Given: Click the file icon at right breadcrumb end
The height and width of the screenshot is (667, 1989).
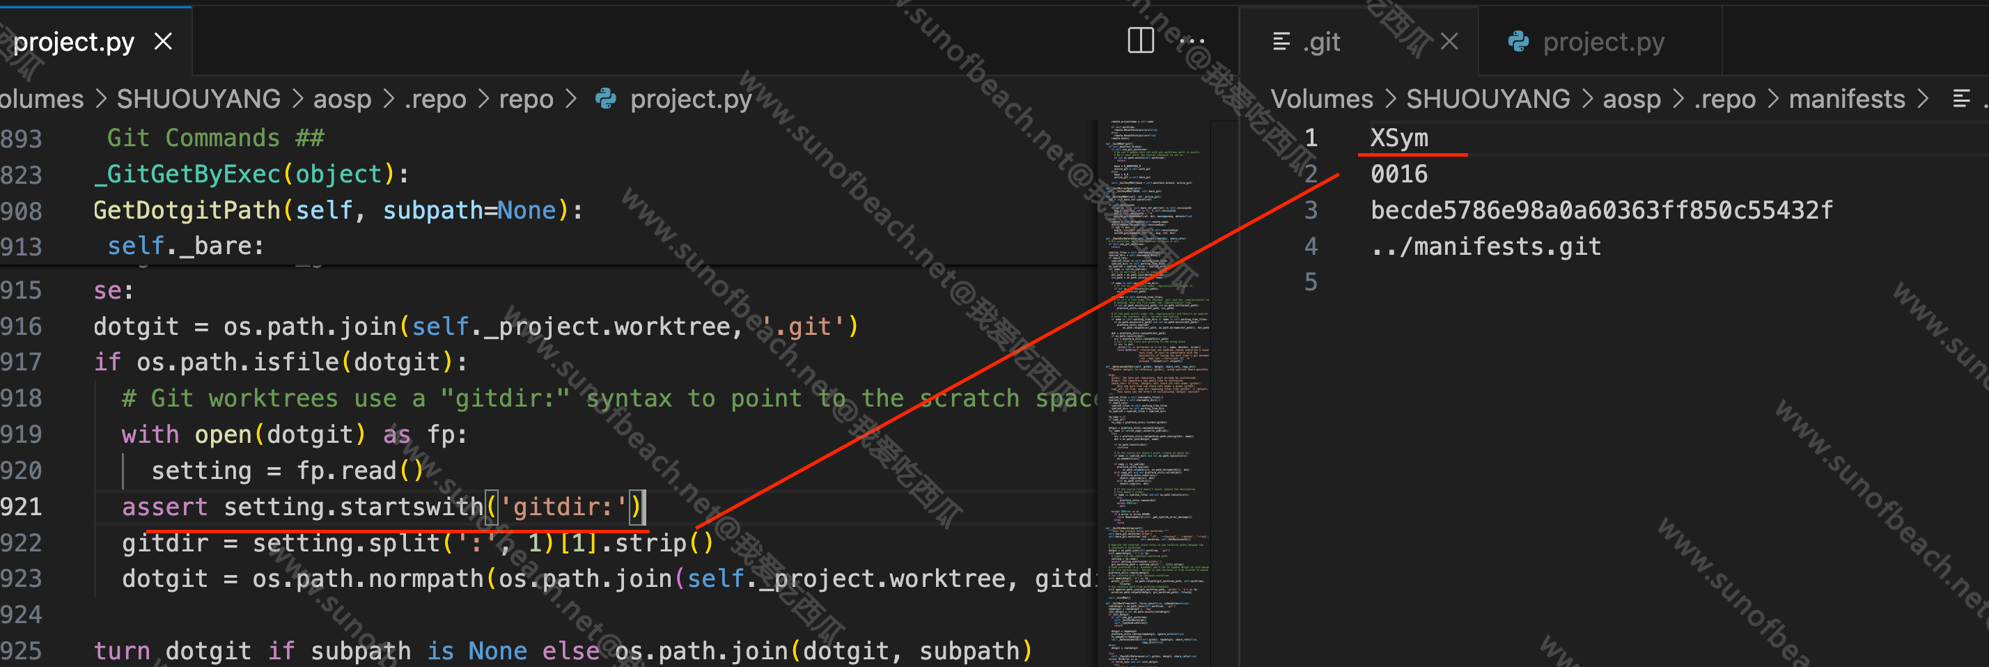Looking at the screenshot, I should (1961, 99).
